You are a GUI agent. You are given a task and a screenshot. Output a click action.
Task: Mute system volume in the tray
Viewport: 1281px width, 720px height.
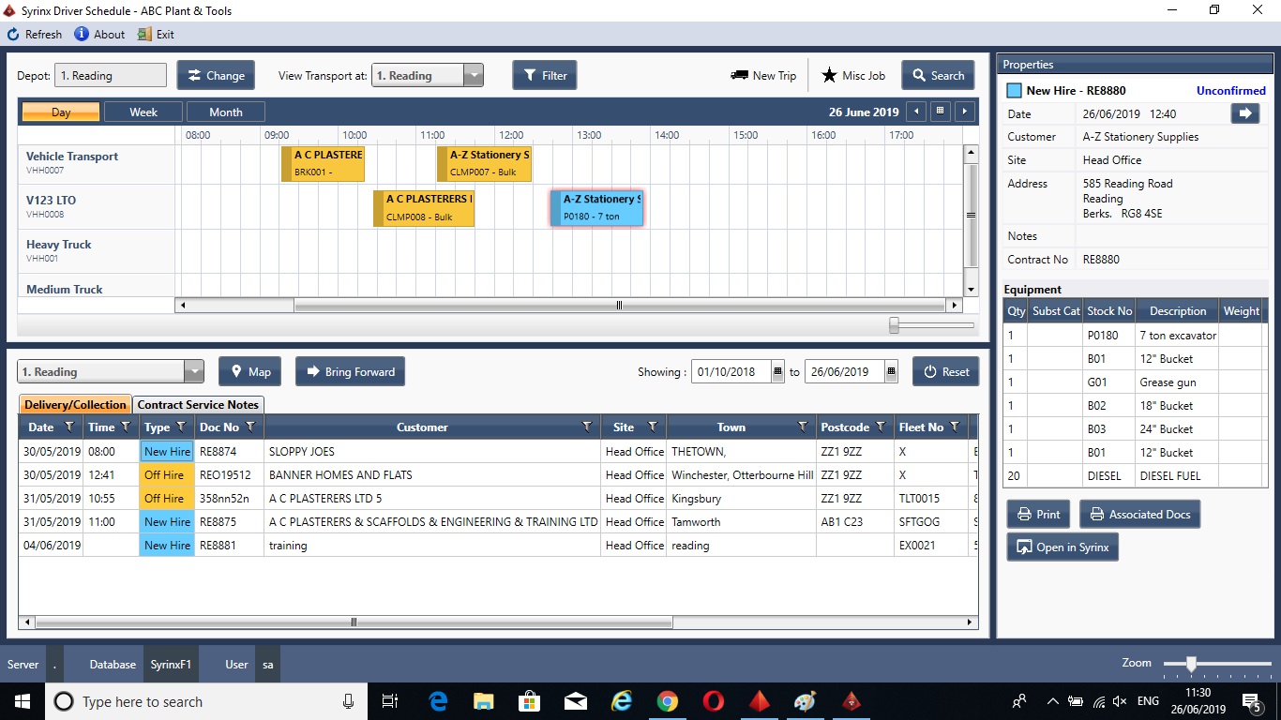click(x=1119, y=700)
